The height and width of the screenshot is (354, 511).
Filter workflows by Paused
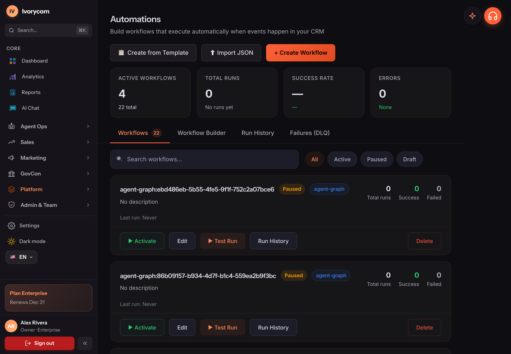(377, 159)
